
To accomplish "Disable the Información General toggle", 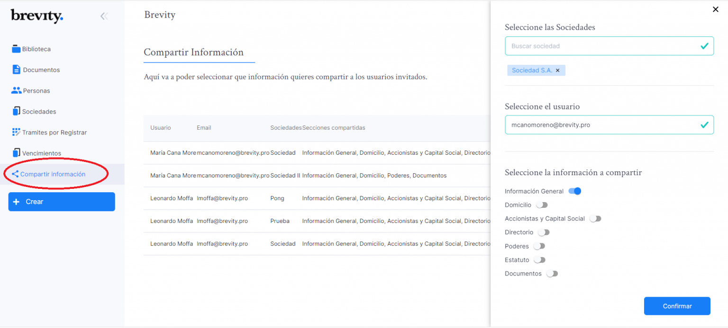I will 575,191.
